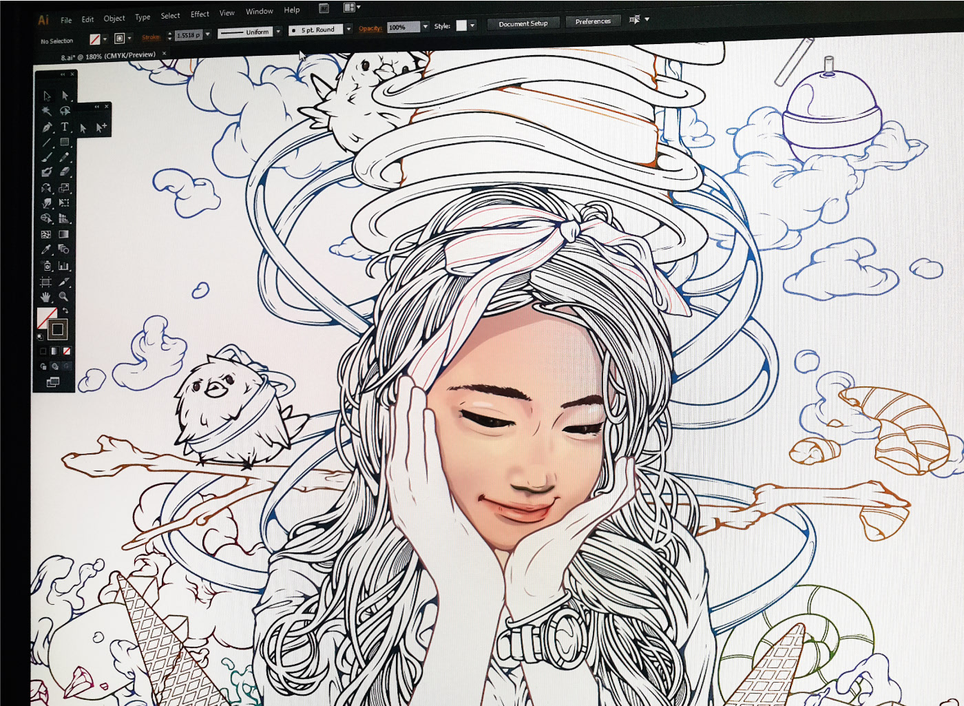Open the fill color dropdown in control bar
The height and width of the screenshot is (706, 964).
point(105,39)
